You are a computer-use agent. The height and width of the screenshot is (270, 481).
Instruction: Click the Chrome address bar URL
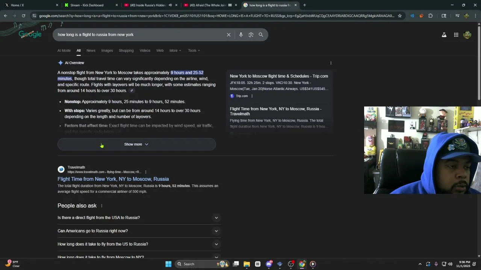click(x=217, y=16)
